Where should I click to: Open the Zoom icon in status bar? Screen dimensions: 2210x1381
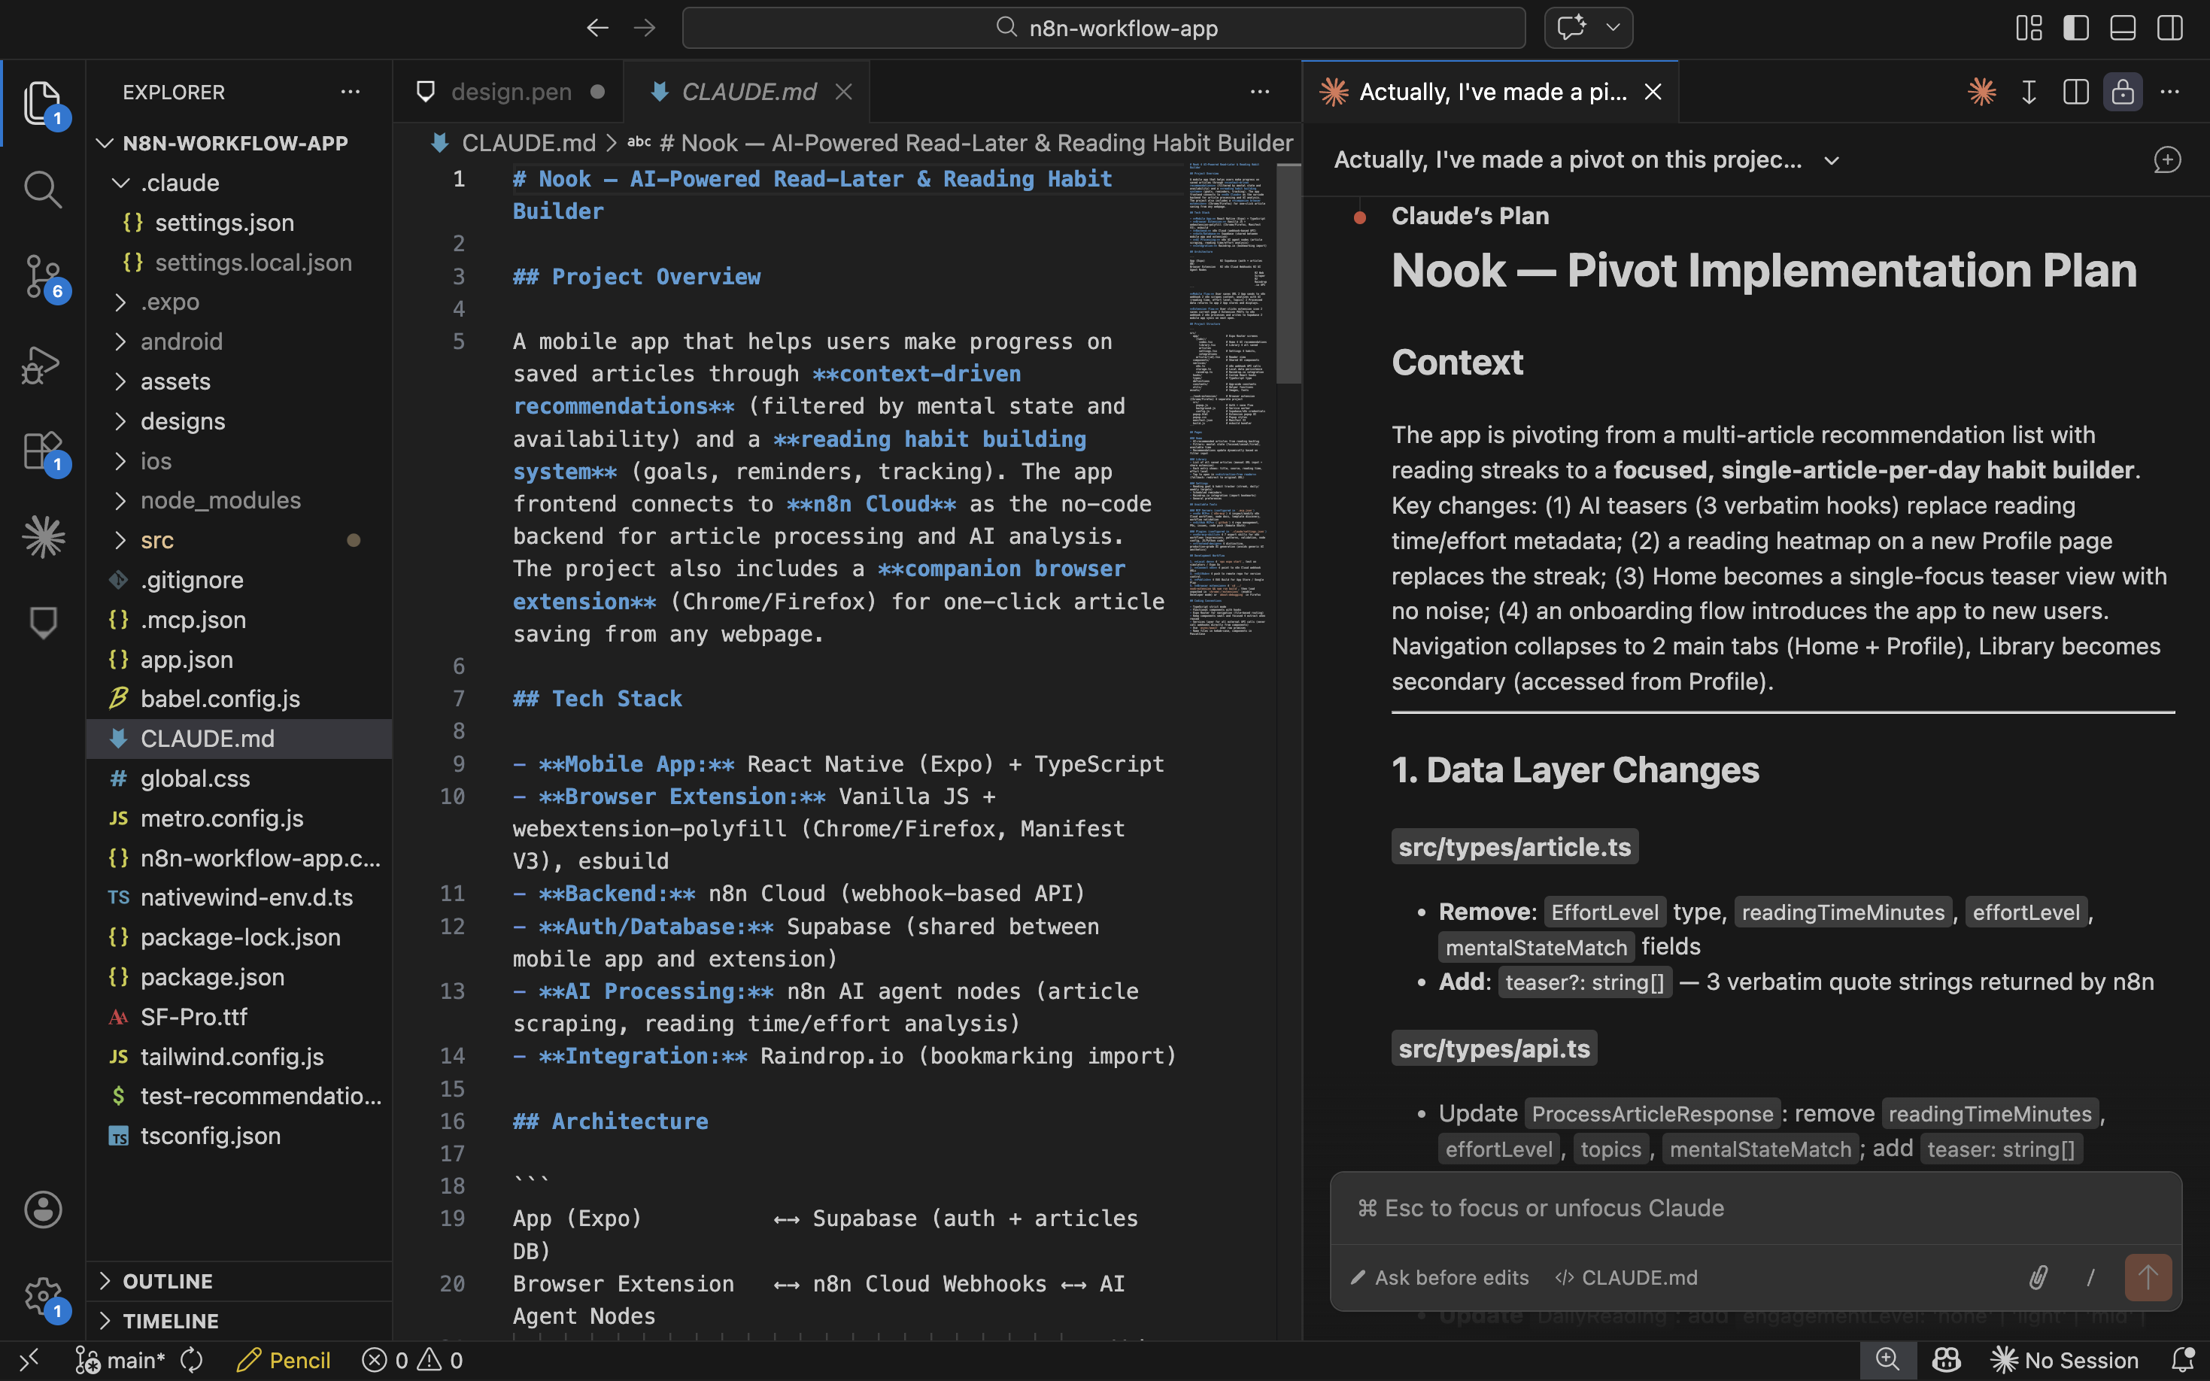[x=1887, y=1361]
